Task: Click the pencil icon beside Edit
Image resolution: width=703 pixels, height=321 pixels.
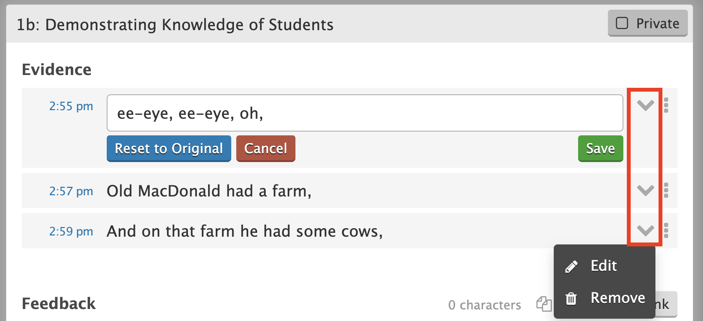Action: coord(571,266)
